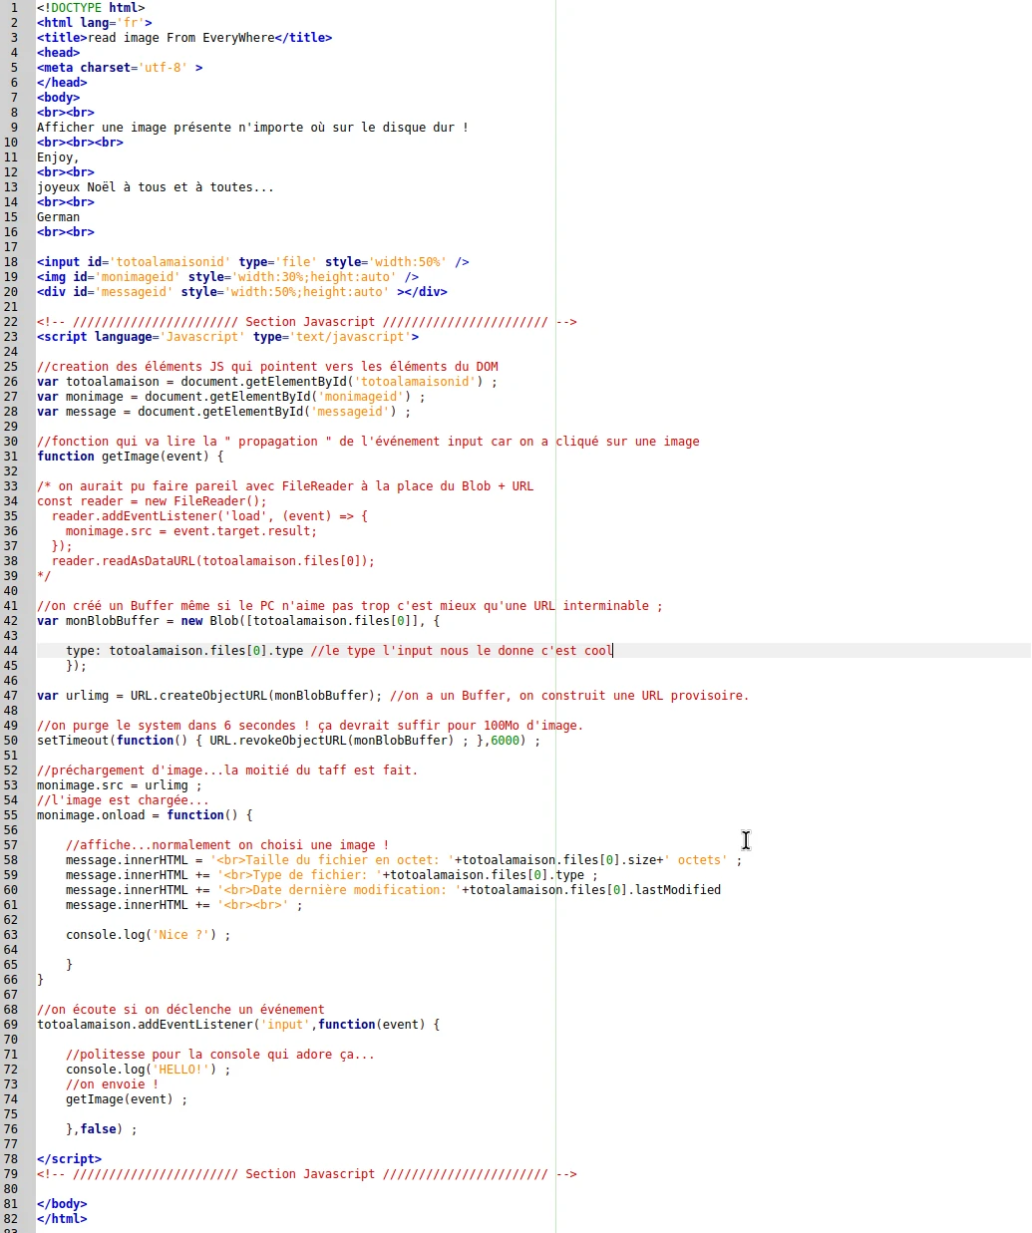This screenshot has width=1032, height=1233.
Task: Click the string 'totoalamaisonid' in the input tag
Action: pos(170,262)
